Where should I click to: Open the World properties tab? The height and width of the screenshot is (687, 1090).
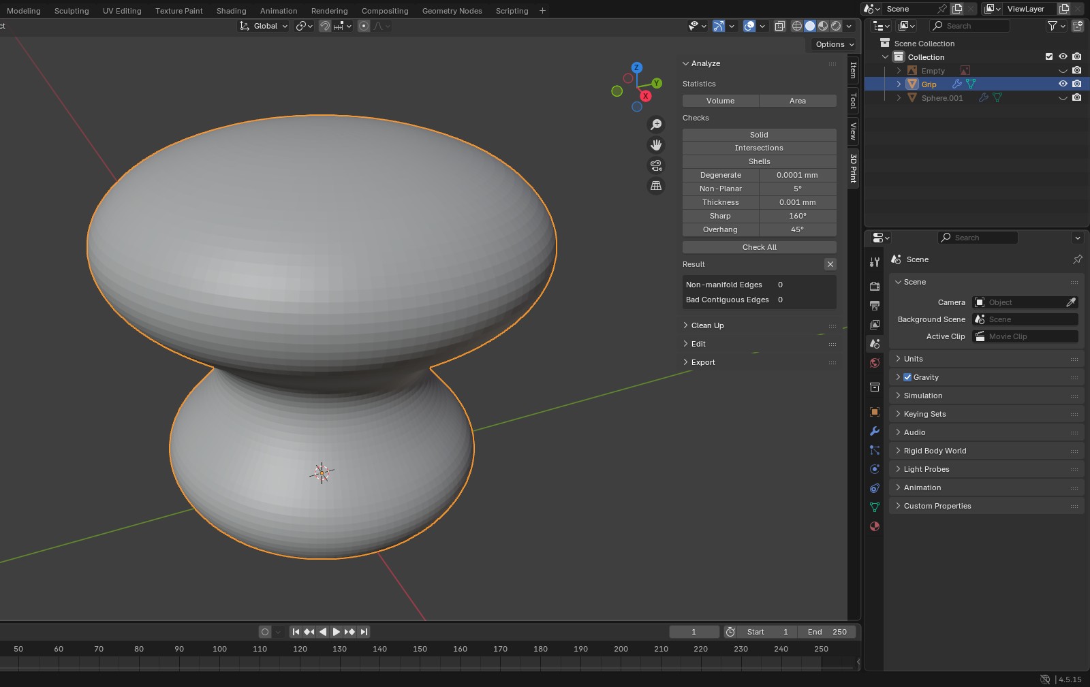875,363
